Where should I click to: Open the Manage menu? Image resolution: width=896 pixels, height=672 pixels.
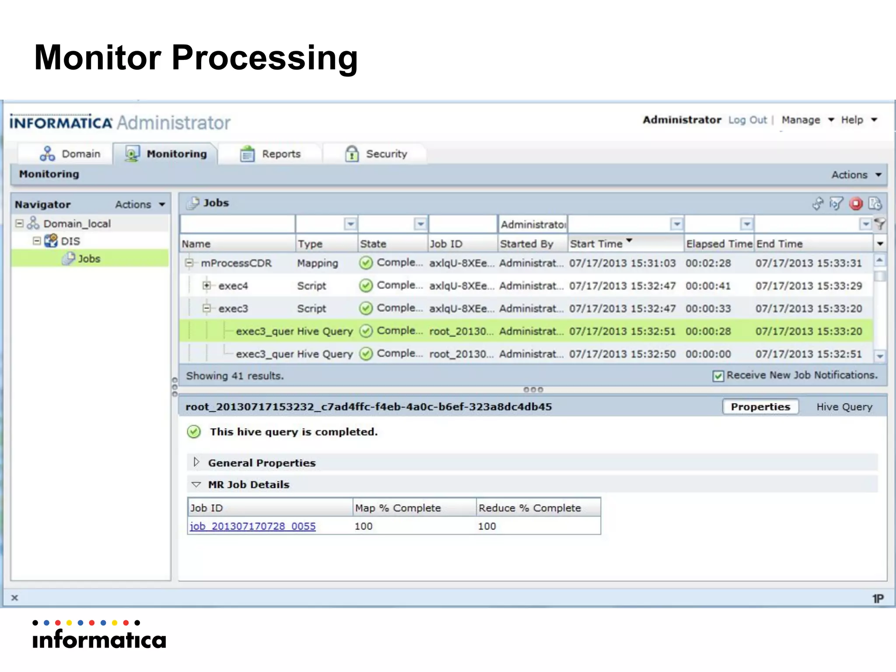[808, 120]
